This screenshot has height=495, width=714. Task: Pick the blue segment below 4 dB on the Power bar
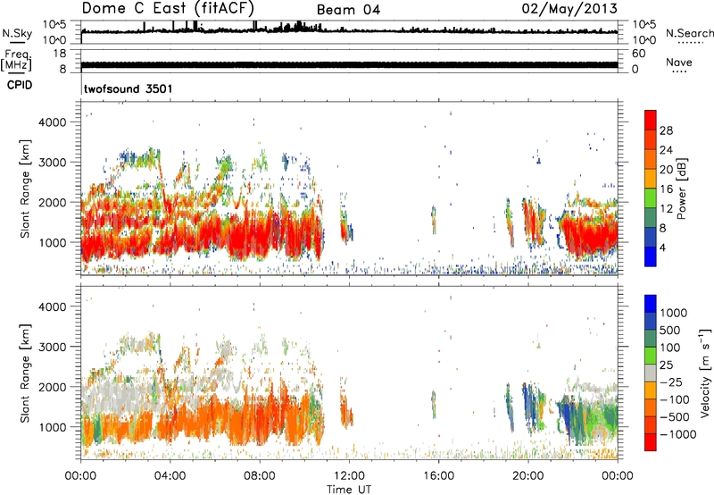(x=651, y=256)
